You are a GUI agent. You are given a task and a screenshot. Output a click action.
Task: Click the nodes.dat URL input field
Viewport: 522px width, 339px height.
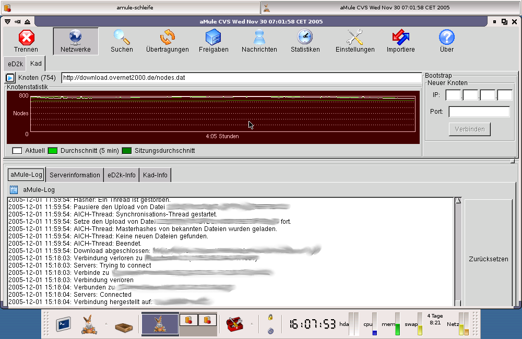click(241, 78)
